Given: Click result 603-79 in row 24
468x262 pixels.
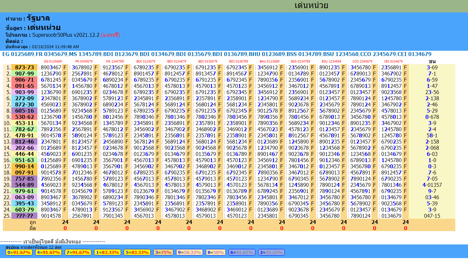Looking at the screenshot, I should tap(25, 210).
